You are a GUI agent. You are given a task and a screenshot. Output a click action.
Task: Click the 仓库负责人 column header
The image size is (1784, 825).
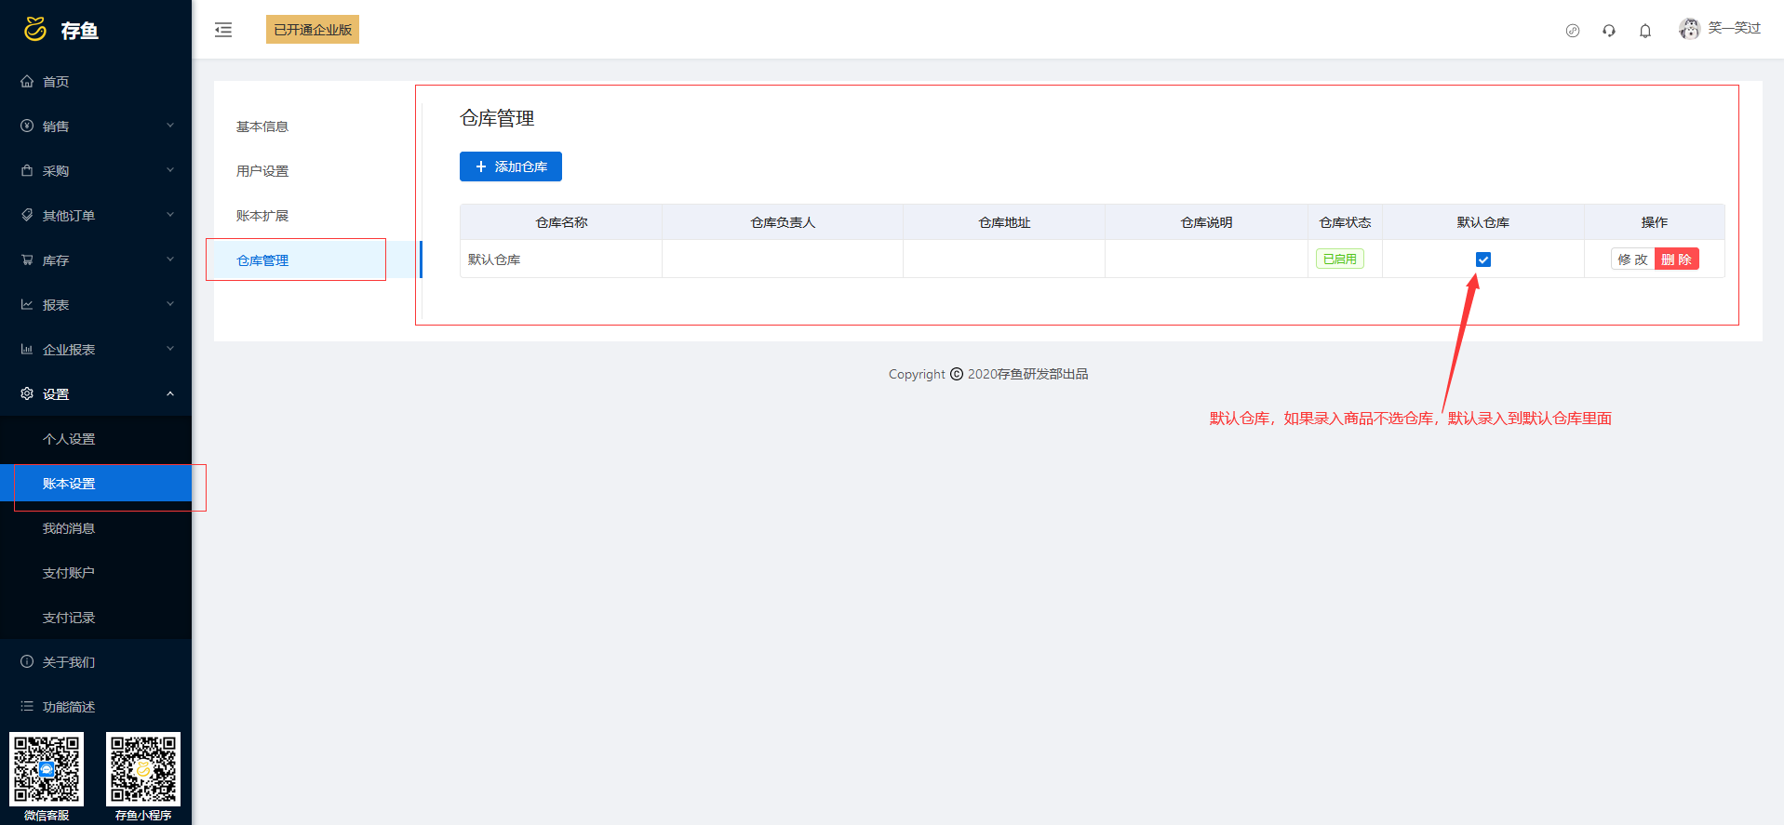[x=783, y=222]
